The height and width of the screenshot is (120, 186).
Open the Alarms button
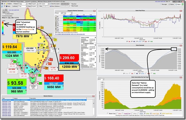(178, 4)
